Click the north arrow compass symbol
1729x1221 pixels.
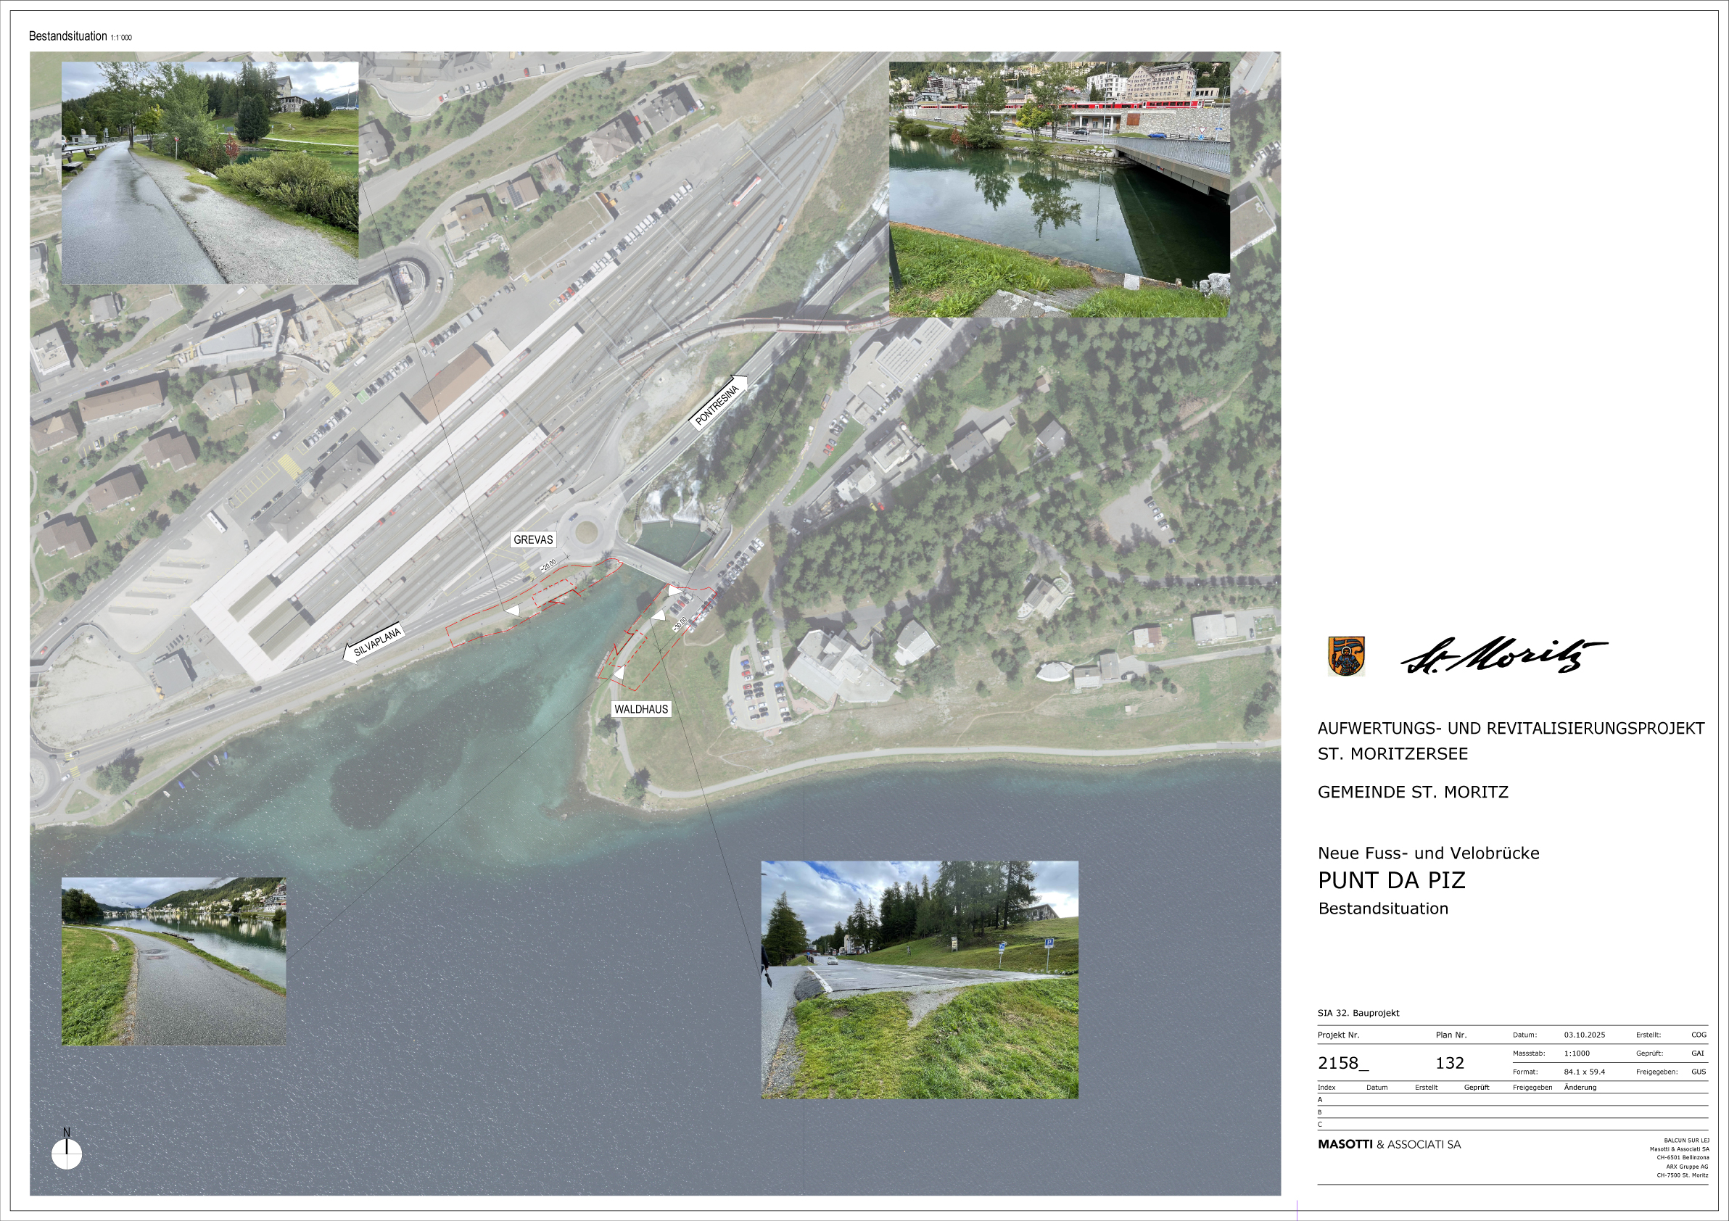pos(66,1154)
